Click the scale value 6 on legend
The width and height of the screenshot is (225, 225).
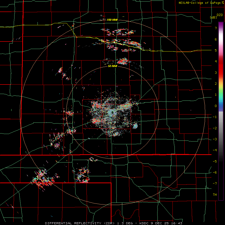(216, 39)
